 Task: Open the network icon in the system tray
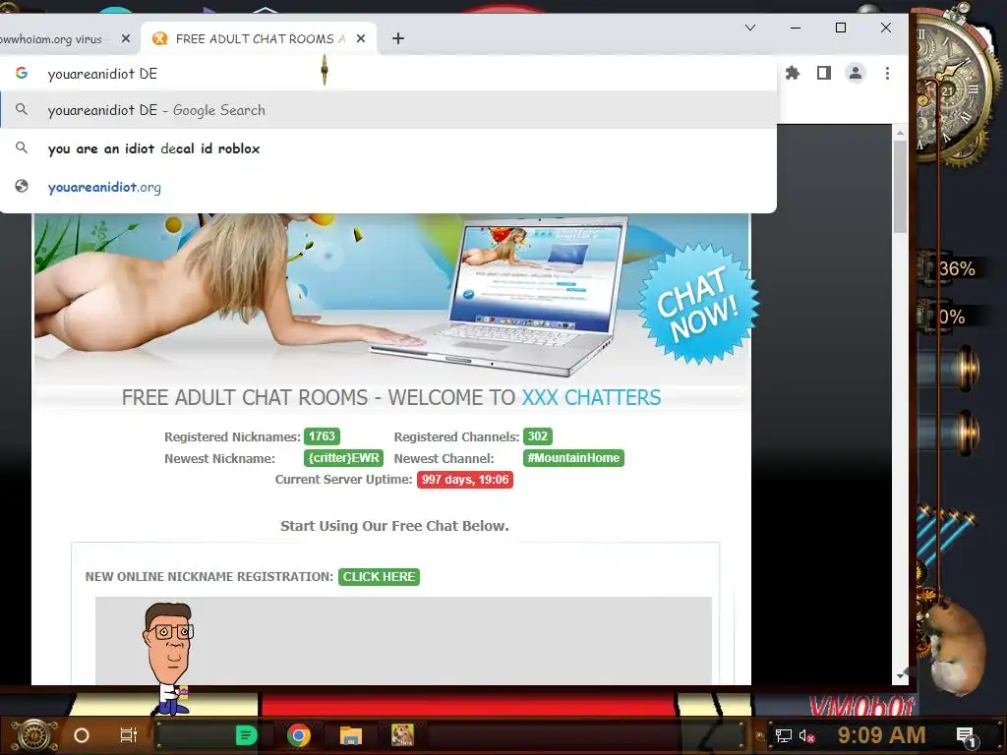(783, 735)
